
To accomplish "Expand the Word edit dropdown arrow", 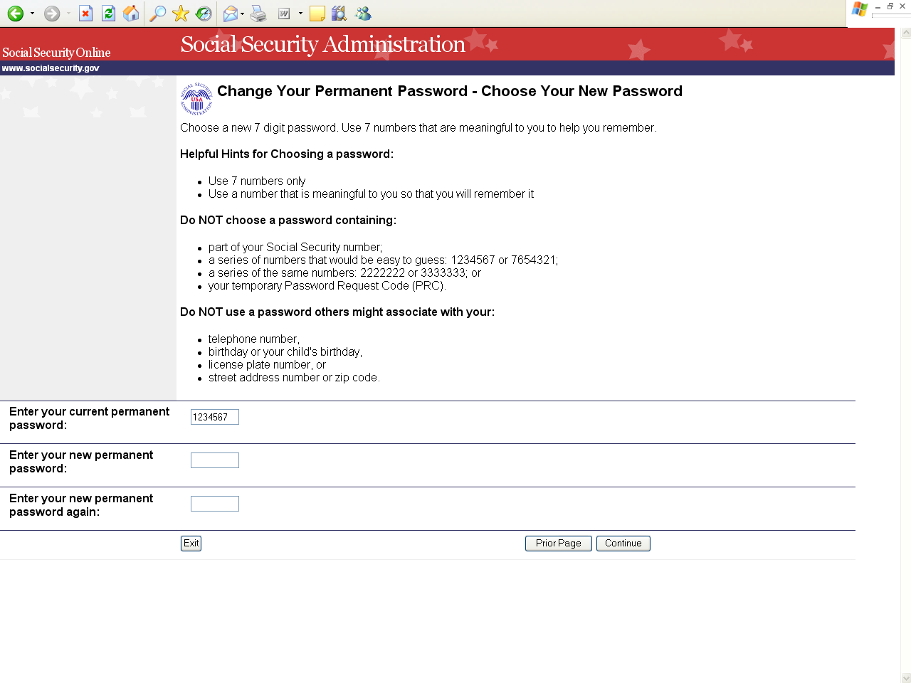I will [x=300, y=14].
